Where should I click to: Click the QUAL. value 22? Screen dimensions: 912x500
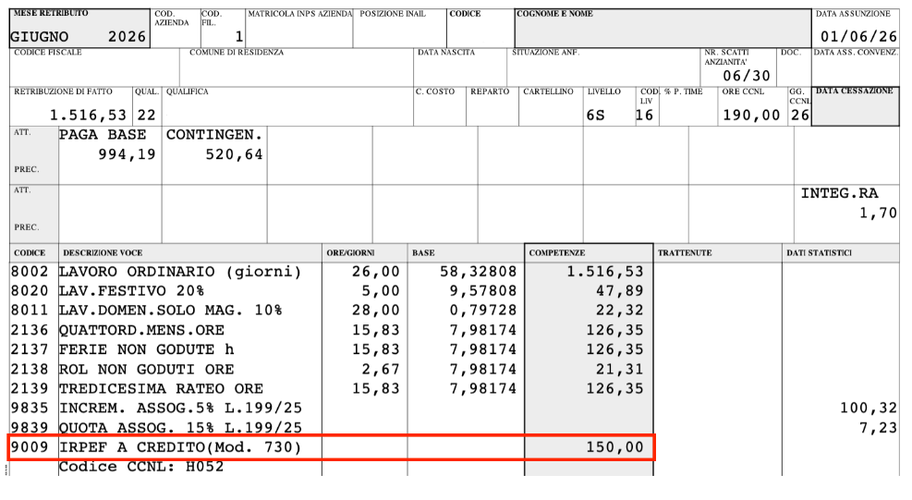(x=146, y=116)
